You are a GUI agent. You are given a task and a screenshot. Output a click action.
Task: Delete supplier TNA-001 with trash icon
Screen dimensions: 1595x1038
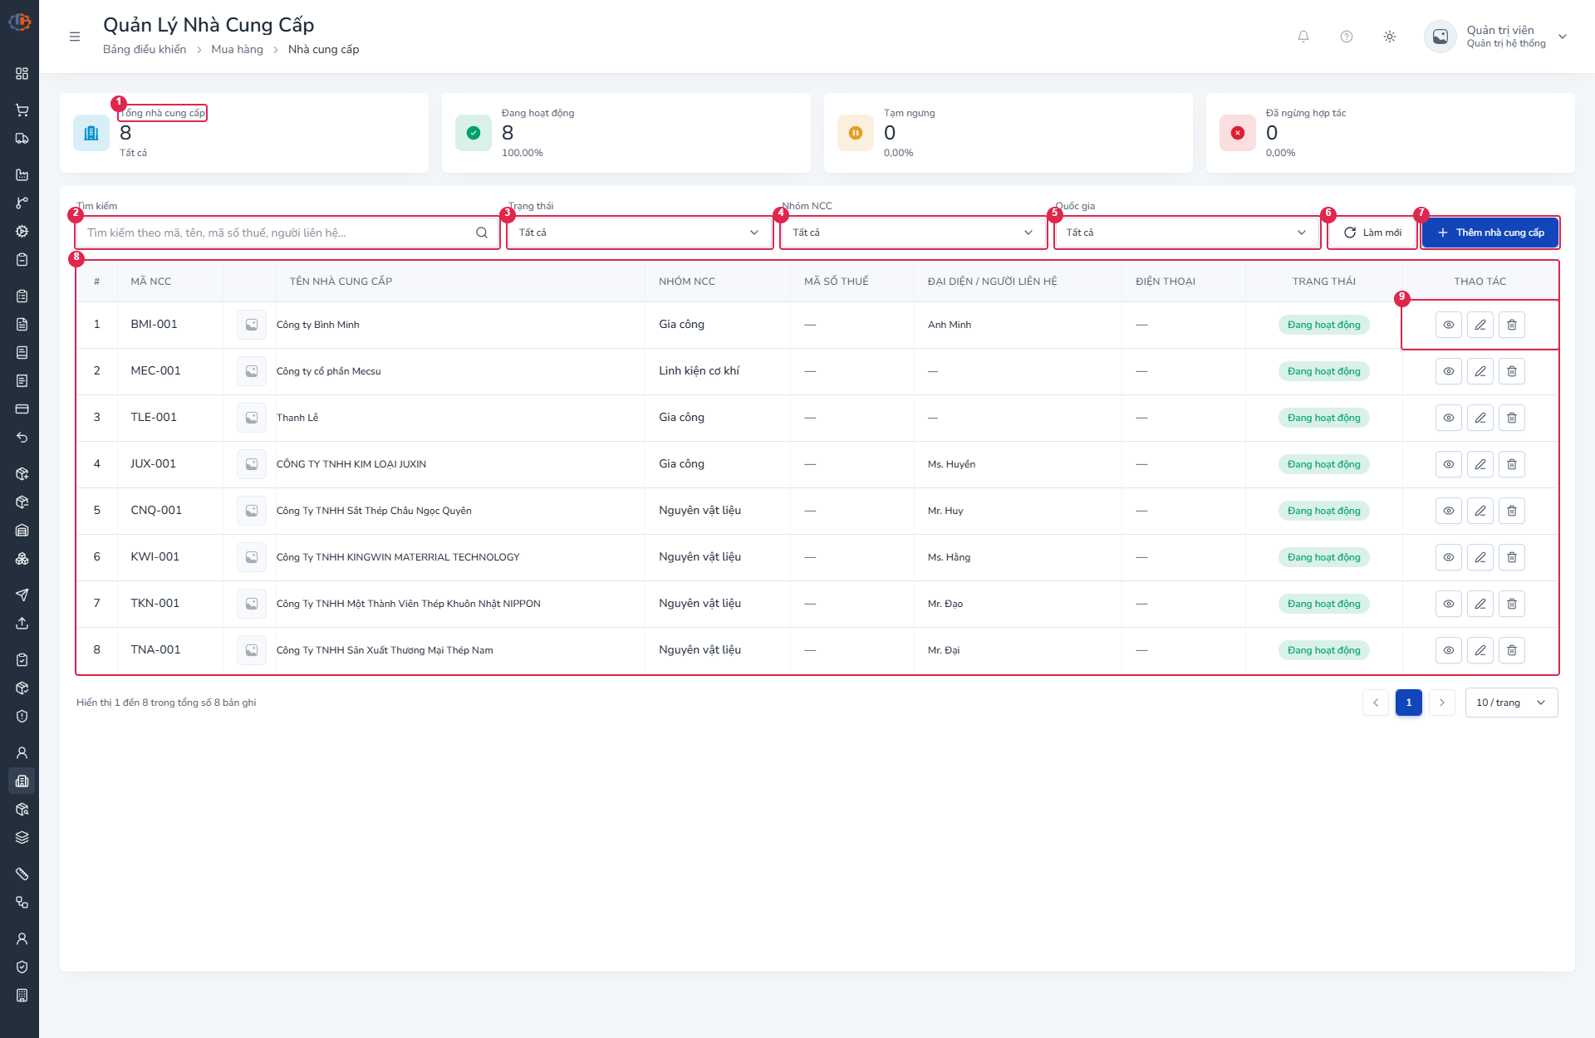coord(1512,650)
